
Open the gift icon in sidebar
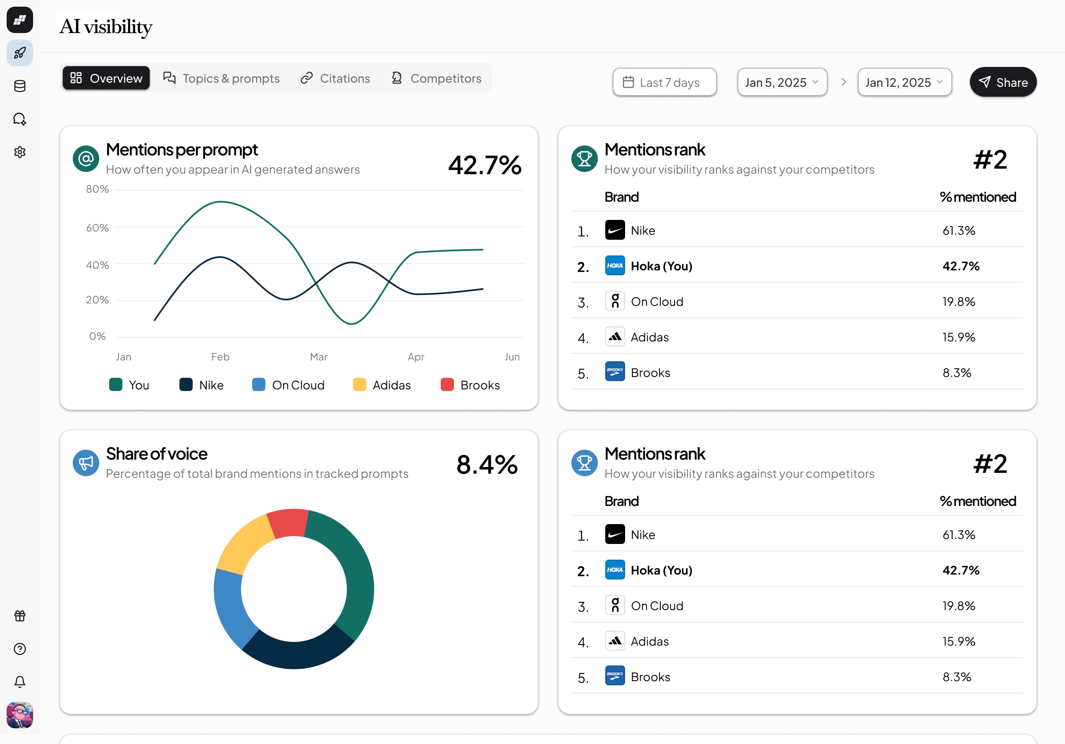19,615
